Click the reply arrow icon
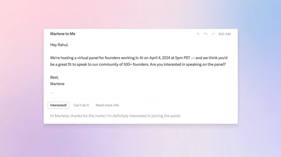Image resolution: width=281 pixels, height=157 pixels. 198,34
